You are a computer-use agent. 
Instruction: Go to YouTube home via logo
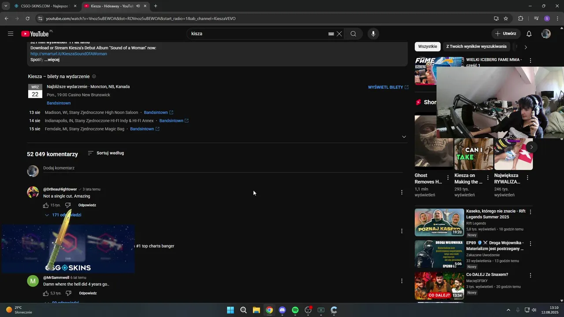tap(35, 34)
